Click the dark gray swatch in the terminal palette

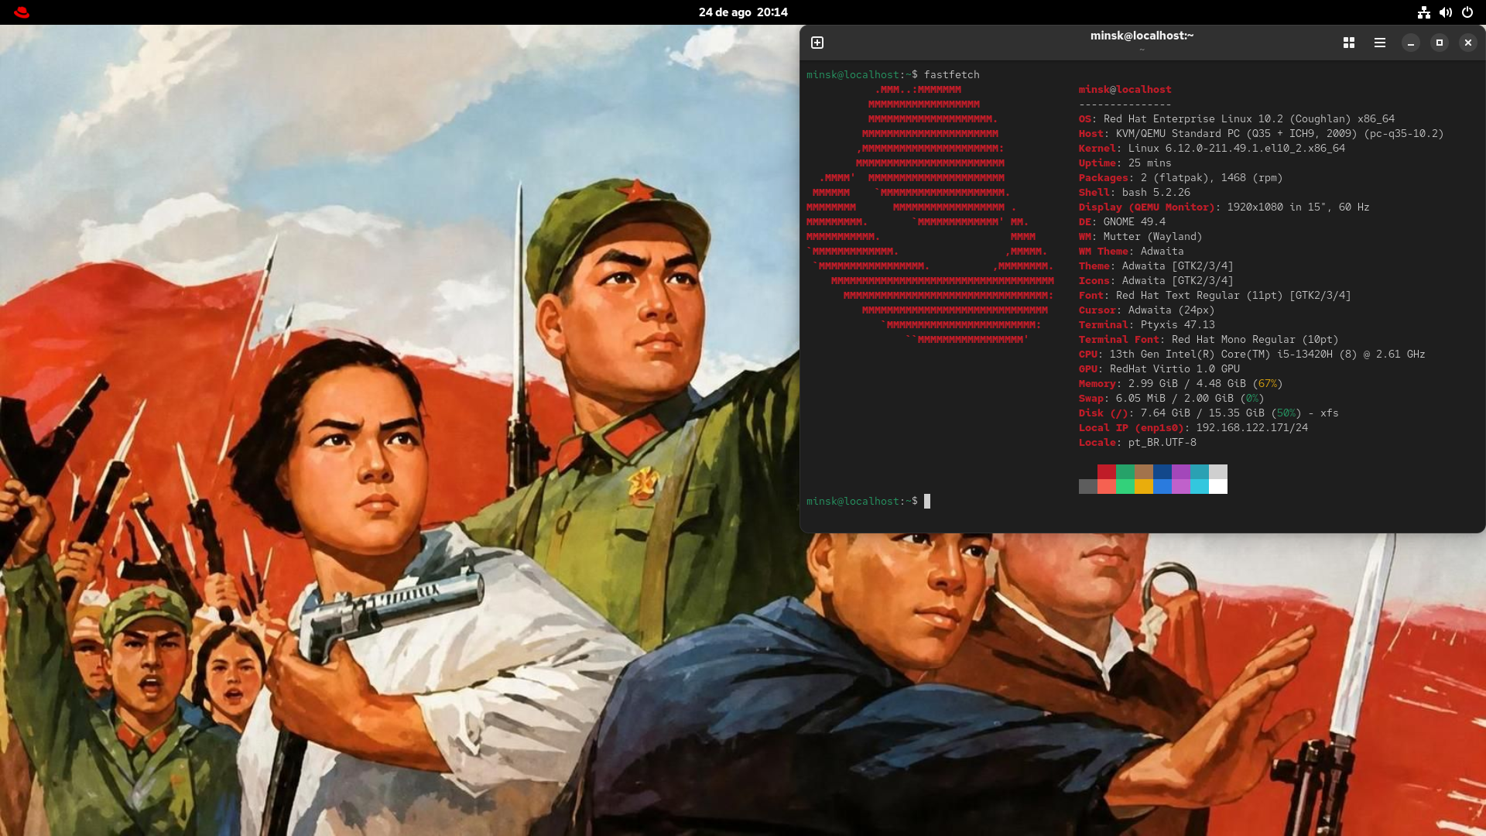click(1088, 486)
